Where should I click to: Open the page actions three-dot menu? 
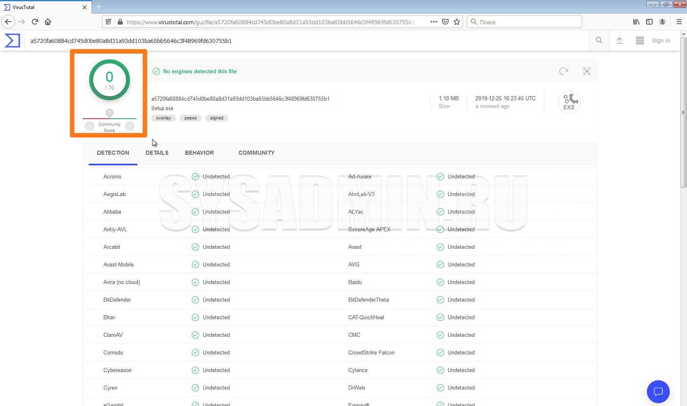(x=433, y=22)
